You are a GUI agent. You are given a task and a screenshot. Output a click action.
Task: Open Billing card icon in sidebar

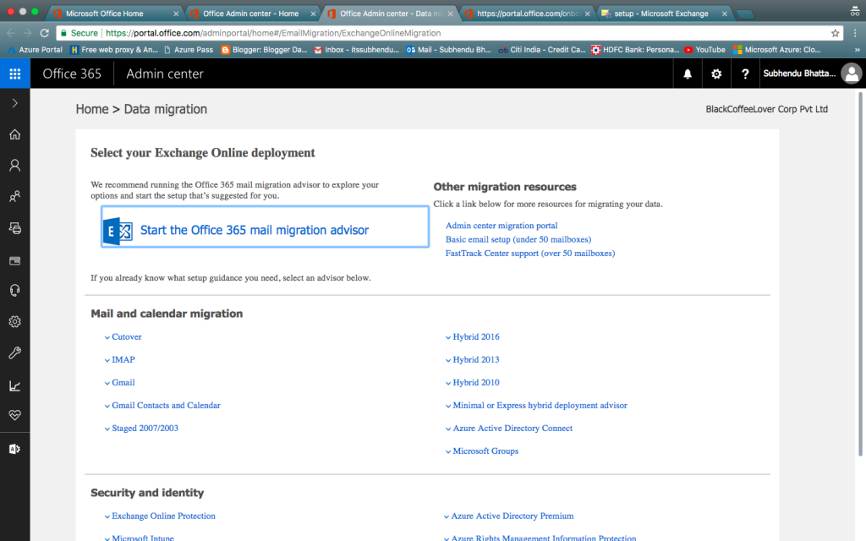pos(15,260)
